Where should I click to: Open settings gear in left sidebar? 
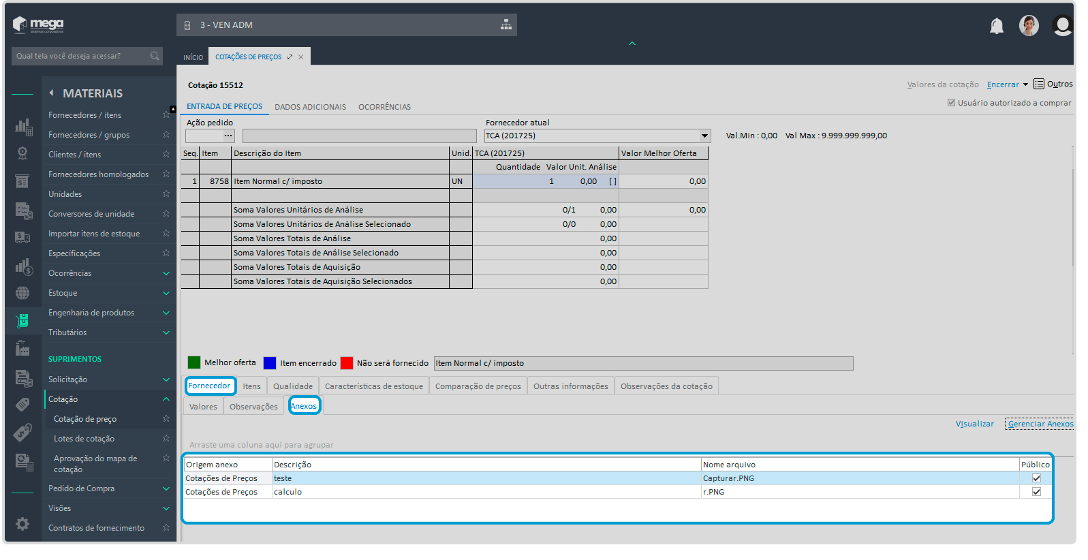pyautogui.click(x=22, y=523)
